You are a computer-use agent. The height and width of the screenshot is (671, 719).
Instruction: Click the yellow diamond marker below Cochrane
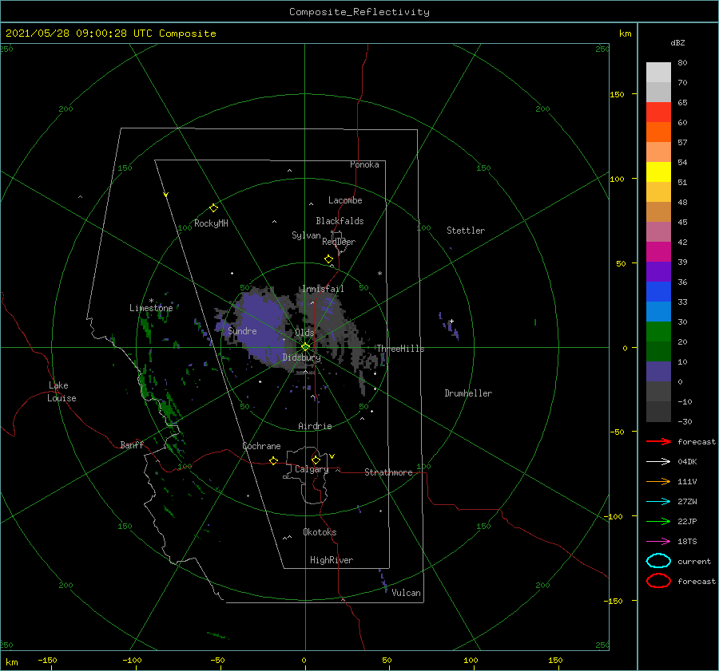pos(273,460)
